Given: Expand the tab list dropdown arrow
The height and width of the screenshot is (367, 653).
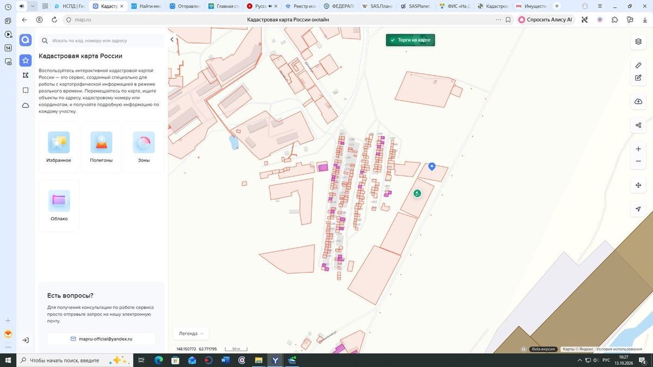Looking at the screenshot, I should 33,6.
